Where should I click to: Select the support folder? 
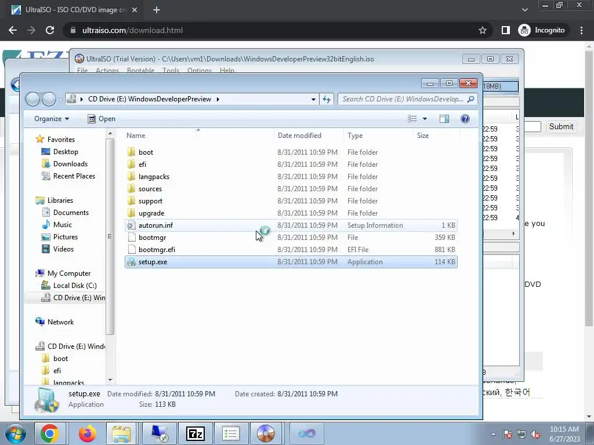291,200
